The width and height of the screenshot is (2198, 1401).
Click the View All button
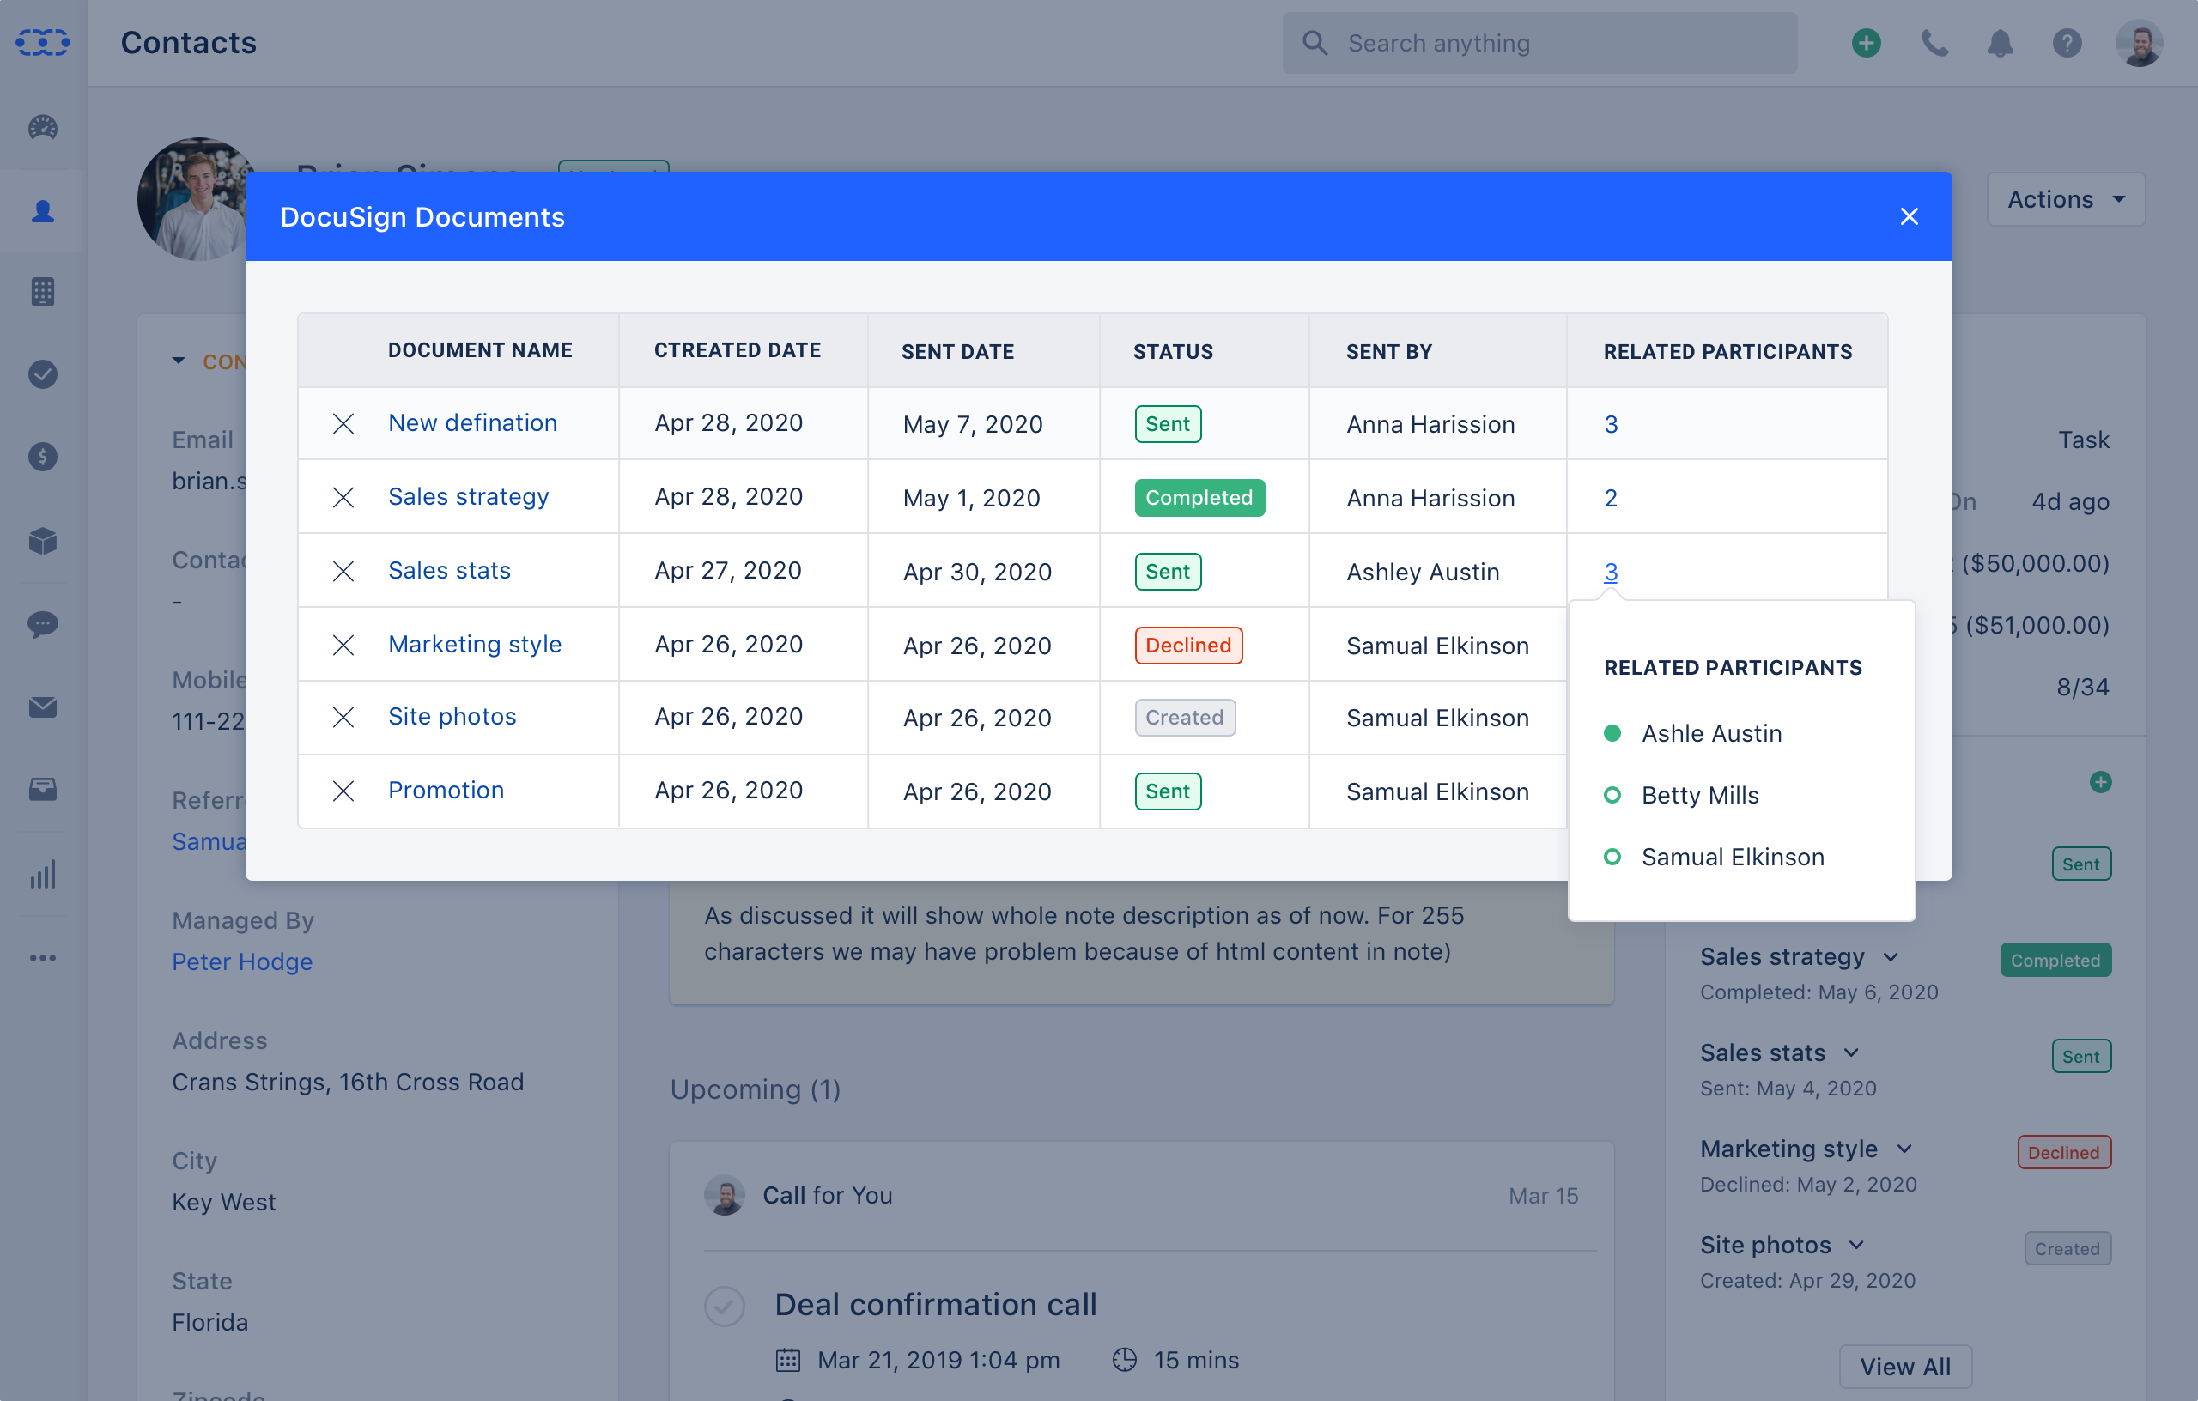tap(1905, 1367)
